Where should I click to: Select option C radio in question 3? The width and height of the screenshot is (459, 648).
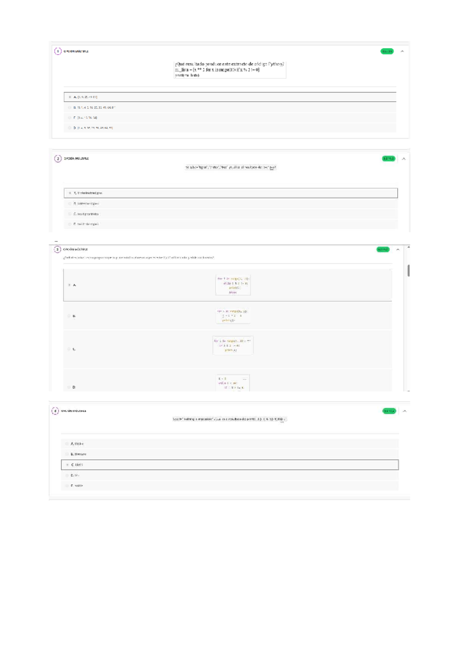tap(69, 349)
